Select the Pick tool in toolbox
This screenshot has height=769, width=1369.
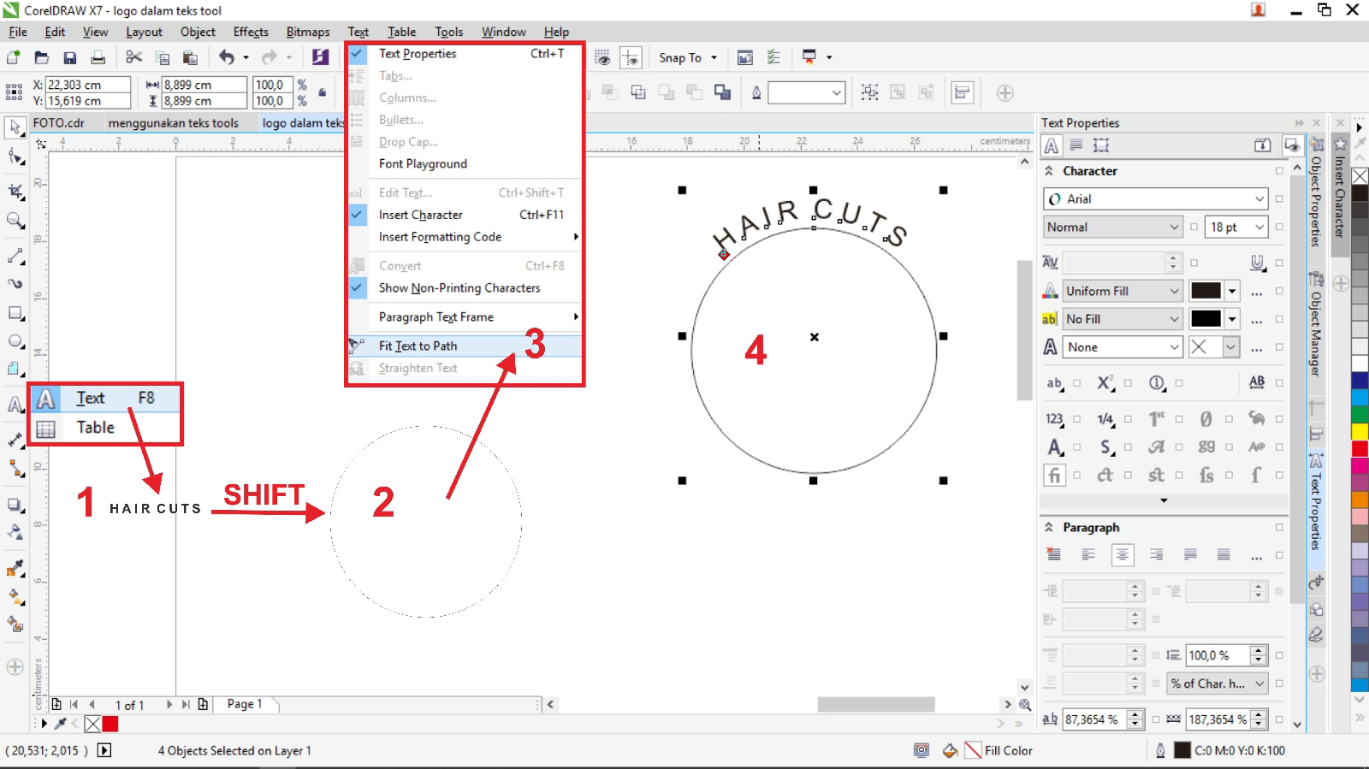point(15,127)
